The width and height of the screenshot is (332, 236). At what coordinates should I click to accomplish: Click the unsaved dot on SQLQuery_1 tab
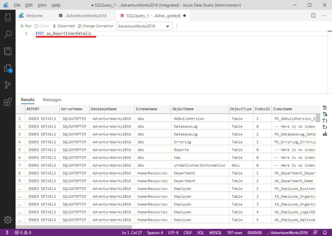coord(184,15)
